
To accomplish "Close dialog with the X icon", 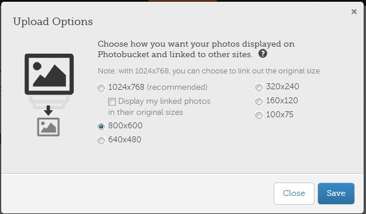I will [x=354, y=12].
